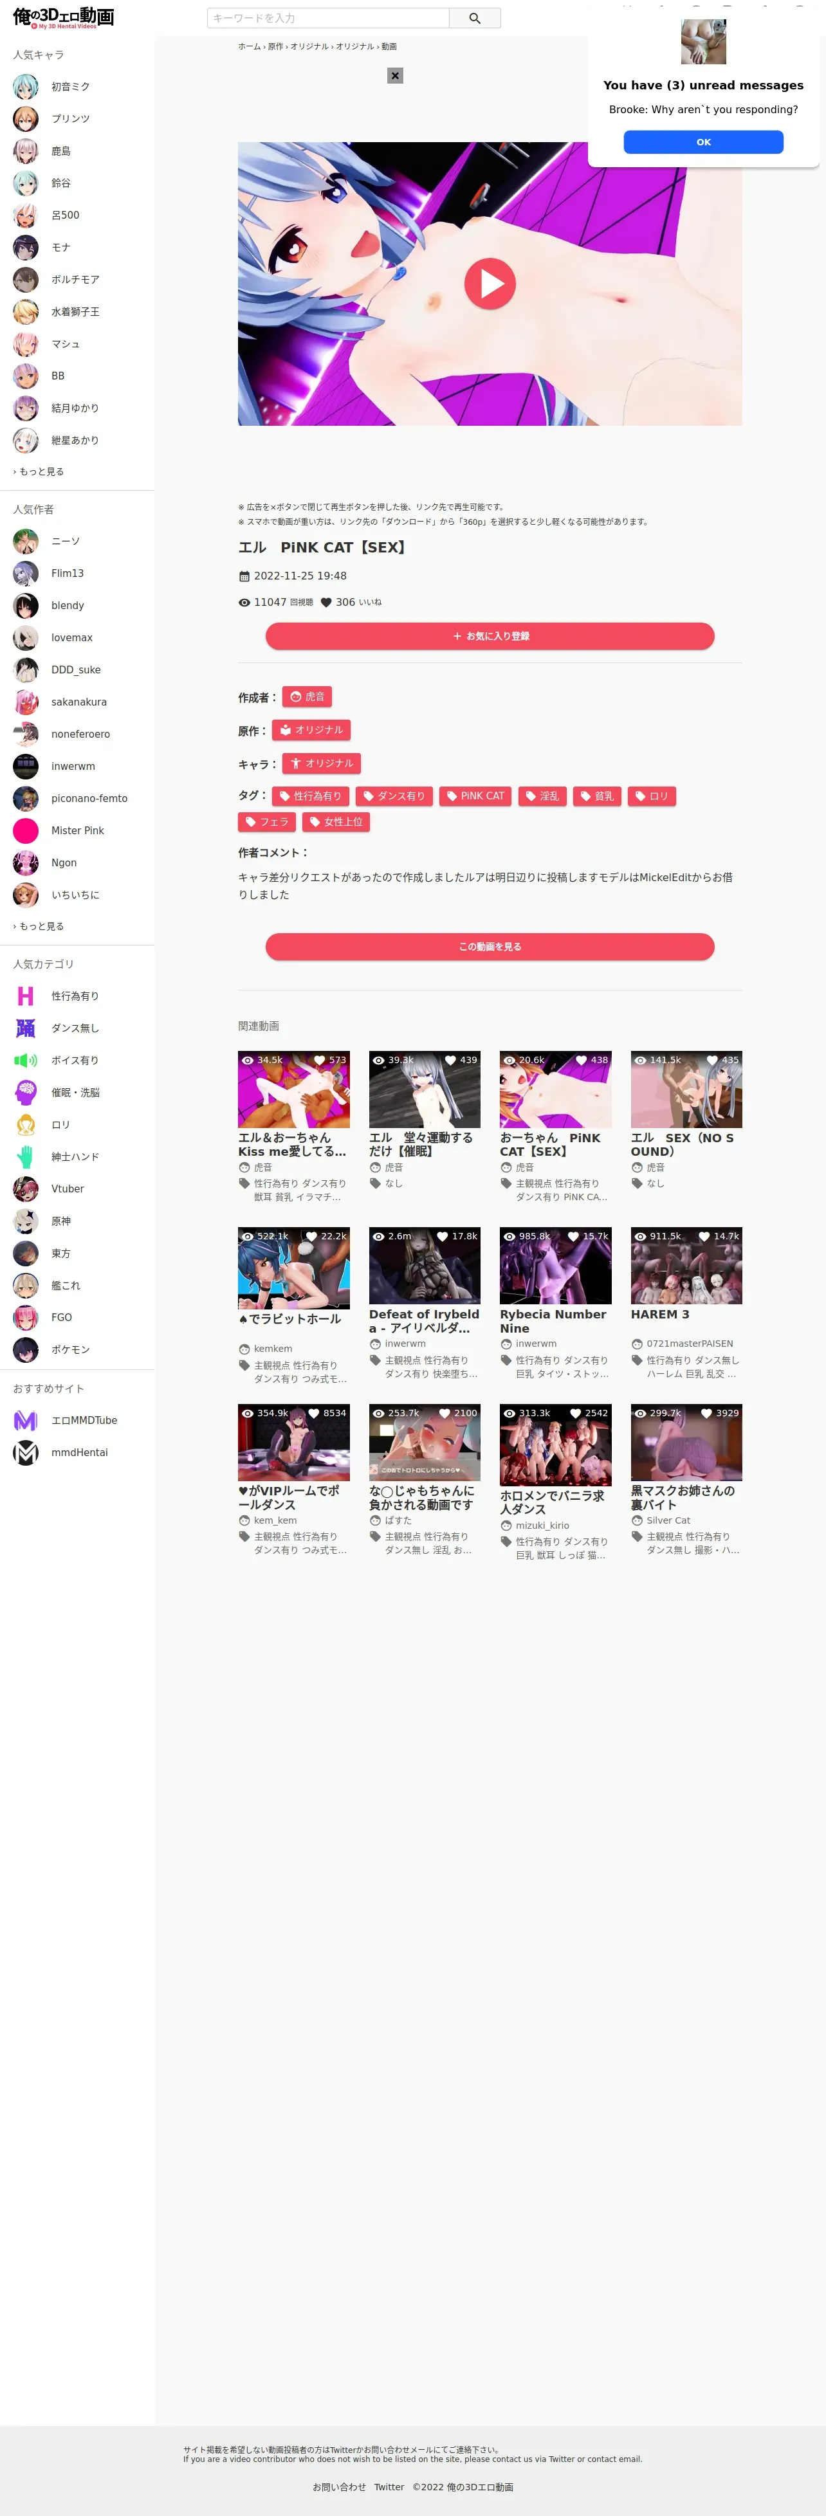Select the Vtuber category icon

pyautogui.click(x=26, y=1189)
